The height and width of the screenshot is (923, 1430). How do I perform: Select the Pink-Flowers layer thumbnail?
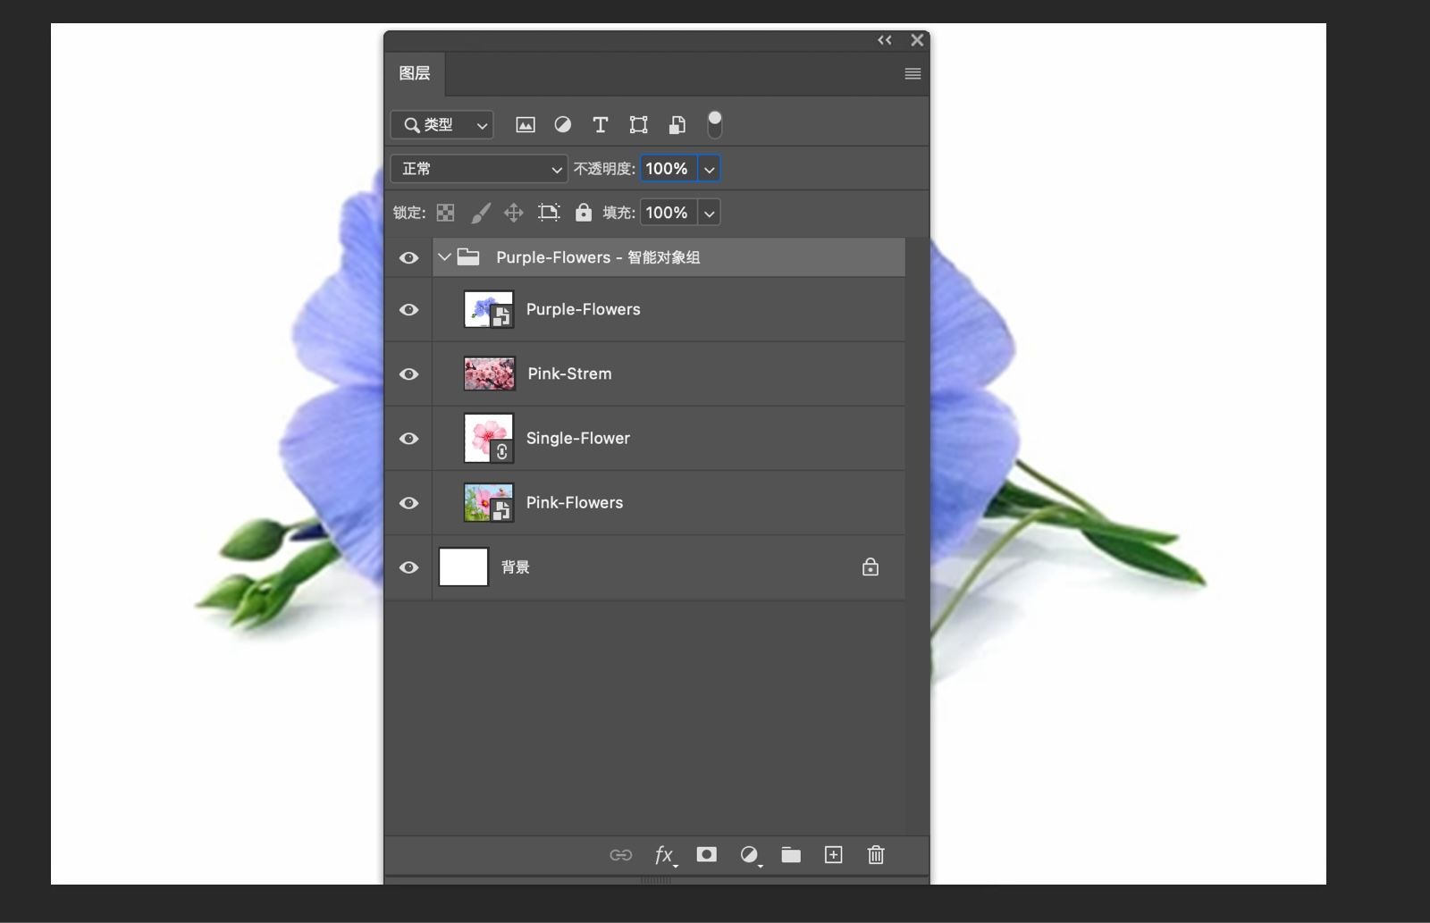pos(489,502)
